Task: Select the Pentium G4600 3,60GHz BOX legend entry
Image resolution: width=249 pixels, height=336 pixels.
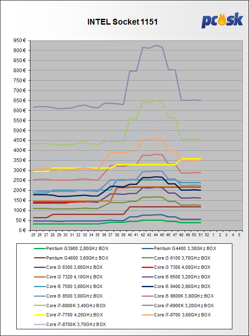Action: click(x=71, y=258)
